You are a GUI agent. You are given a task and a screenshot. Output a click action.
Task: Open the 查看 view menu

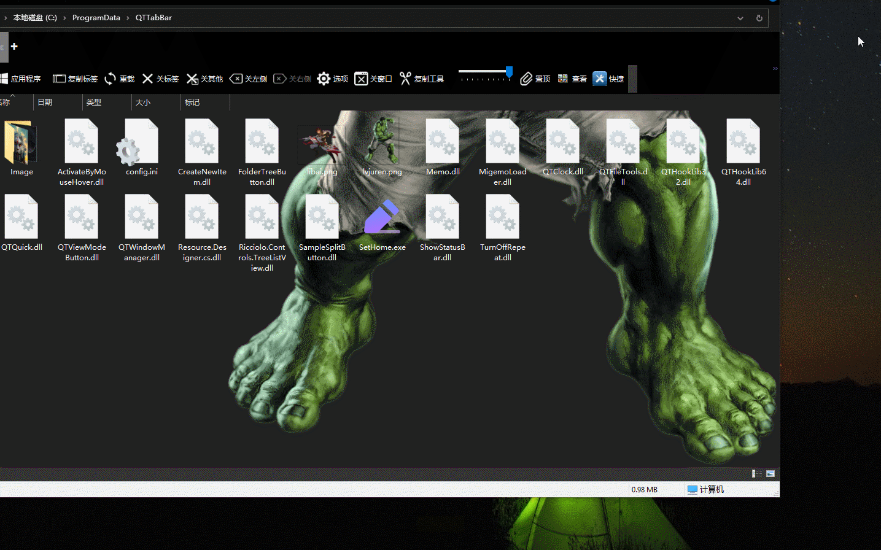(x=572, y=79)
